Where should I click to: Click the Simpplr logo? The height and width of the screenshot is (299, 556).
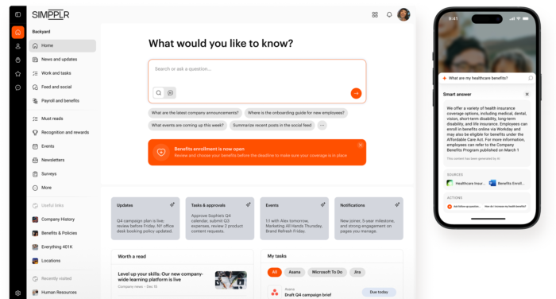[51, 15]
